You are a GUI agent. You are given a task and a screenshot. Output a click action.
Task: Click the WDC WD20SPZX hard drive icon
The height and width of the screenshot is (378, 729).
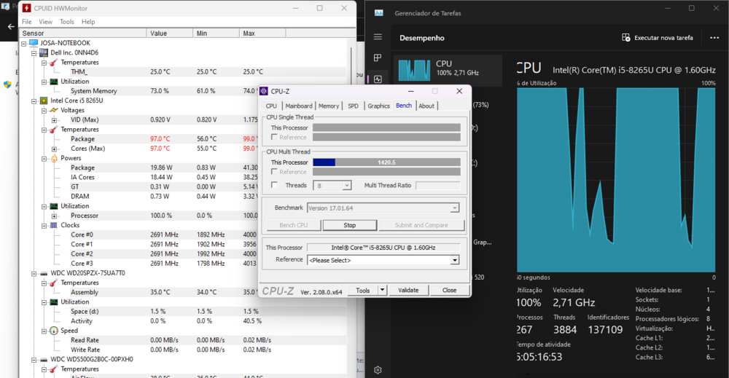[x=43, y=273]
